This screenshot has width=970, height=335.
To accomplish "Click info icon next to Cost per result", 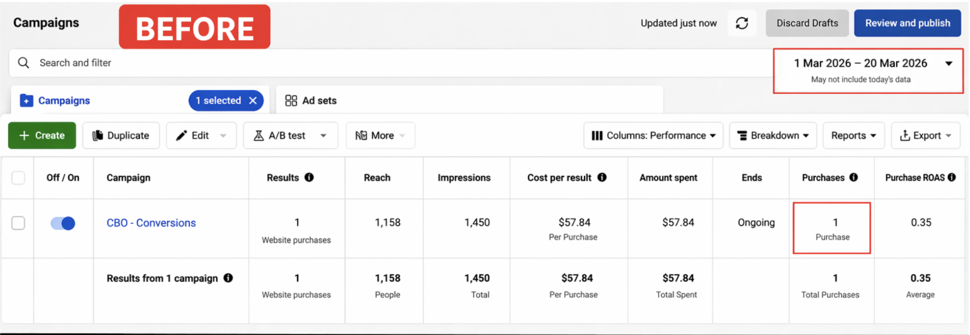I will click(x=602, y=177).
